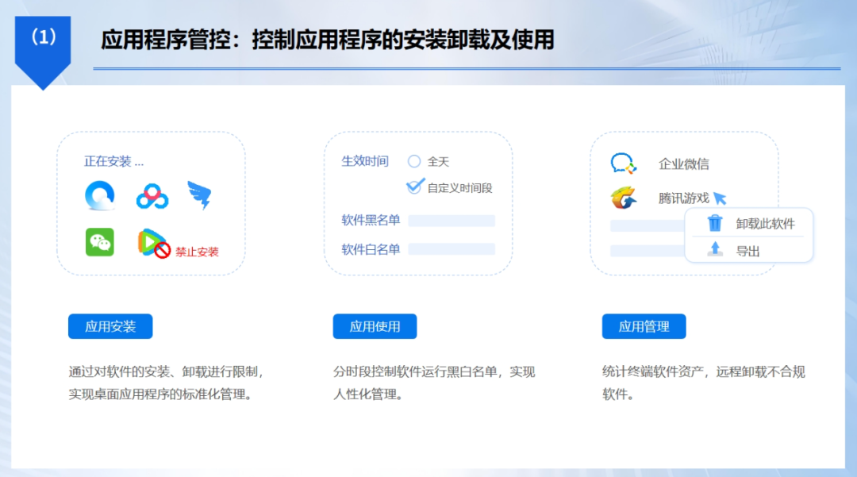Click the 应用安装 button

tap(110, 326)
